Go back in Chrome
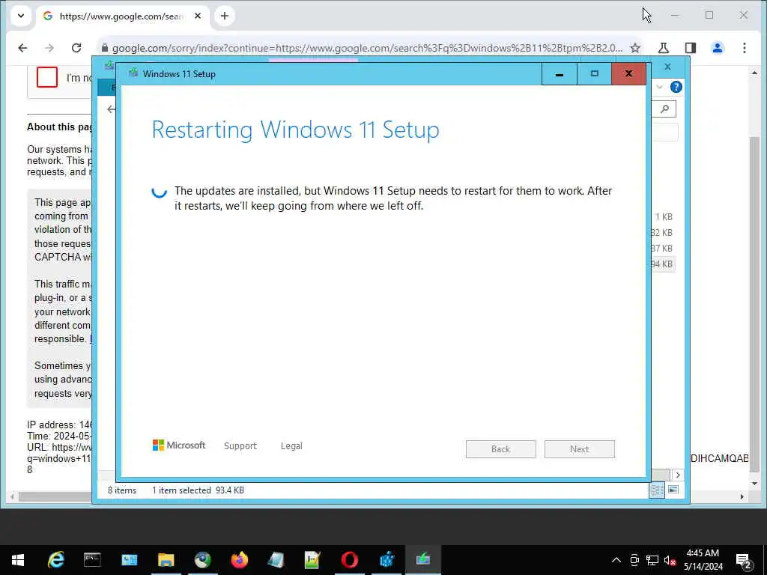The width and height of the screenshot is (767, 575). pos(22,48)
